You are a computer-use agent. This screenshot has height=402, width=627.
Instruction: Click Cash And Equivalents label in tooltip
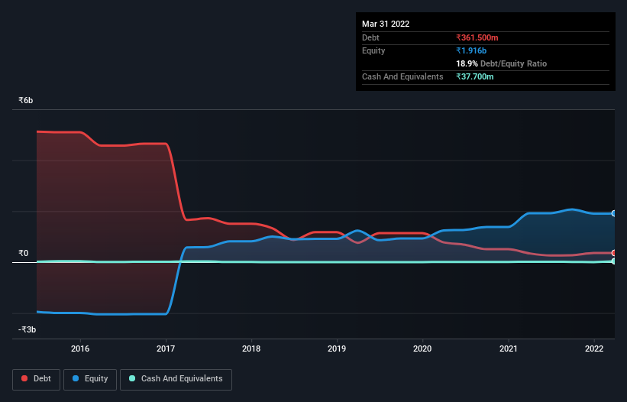coord(402,76)
